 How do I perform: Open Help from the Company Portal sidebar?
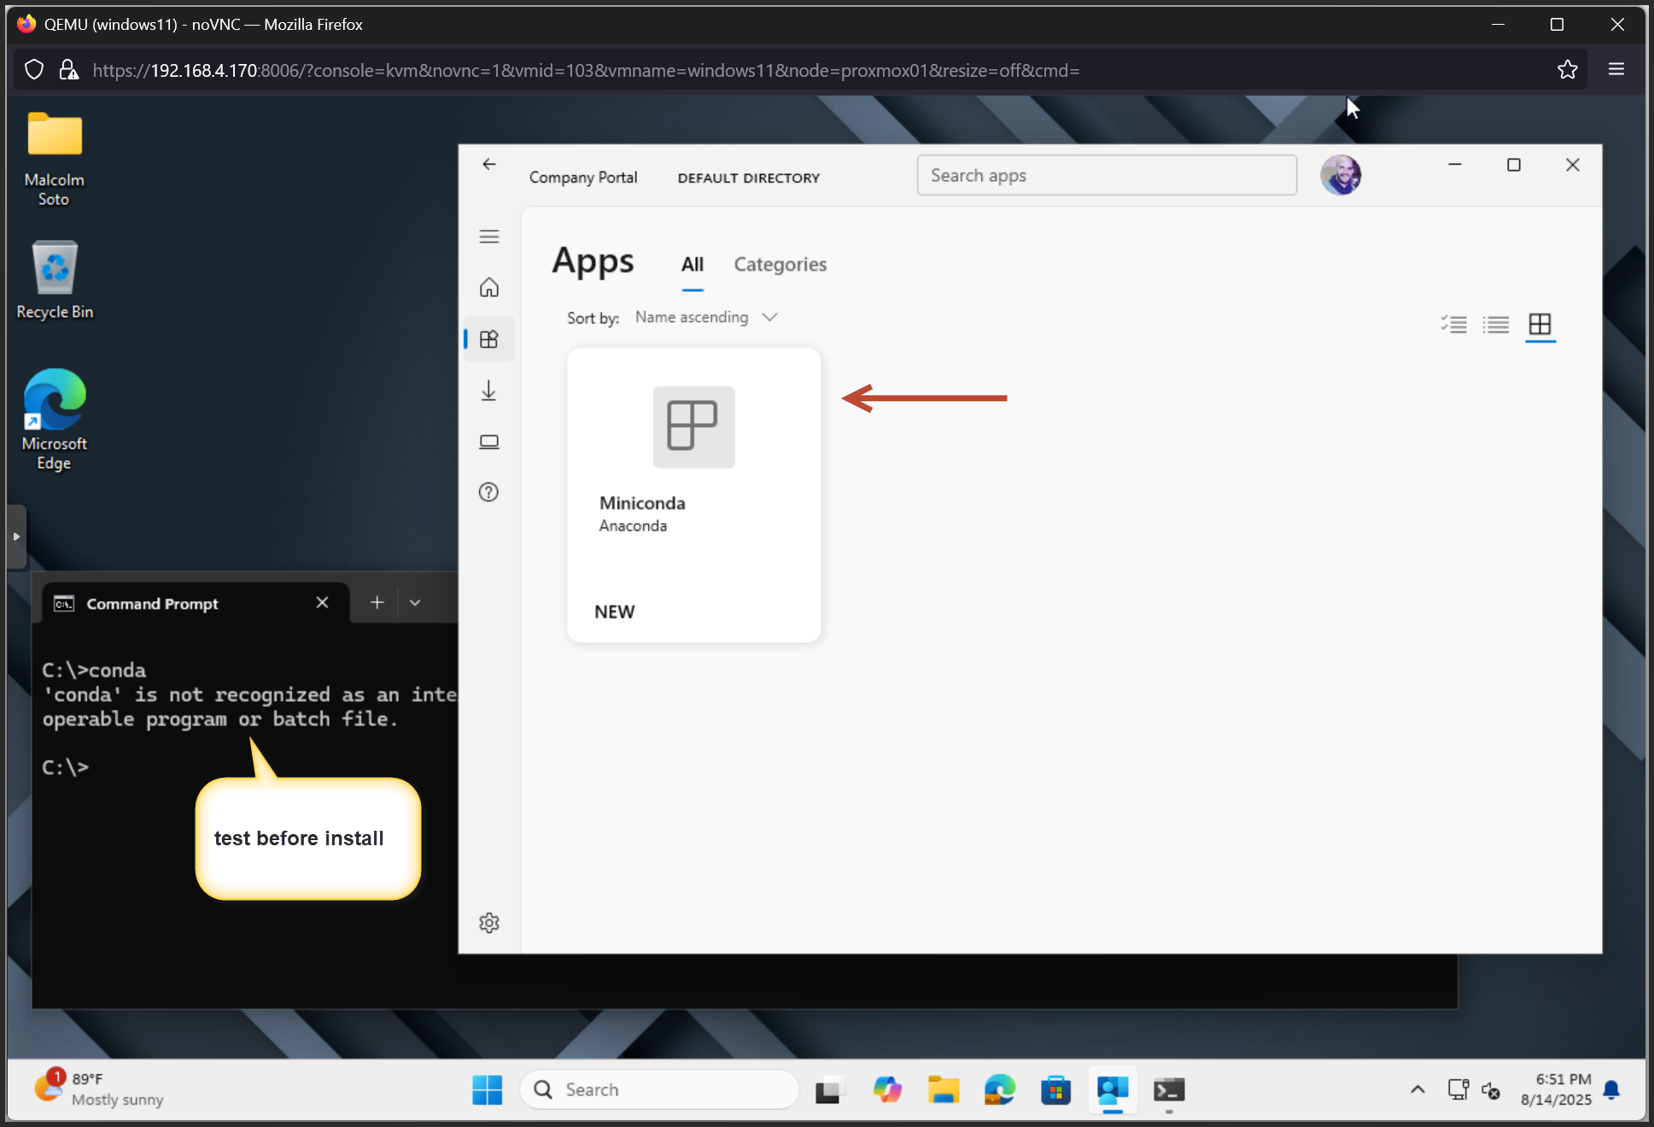point(489,492)
